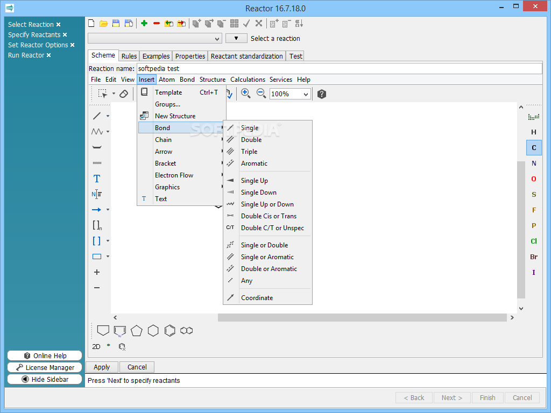Select the single bond line tool
Image resolution: width=551 pixels, height=413 pixels.
(97, 116)
